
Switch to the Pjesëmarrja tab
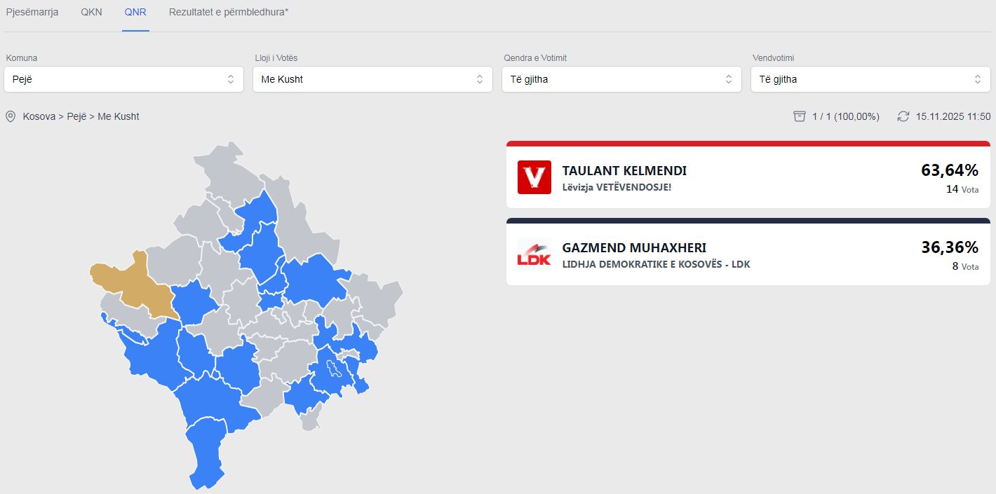[x=32, y=13]
